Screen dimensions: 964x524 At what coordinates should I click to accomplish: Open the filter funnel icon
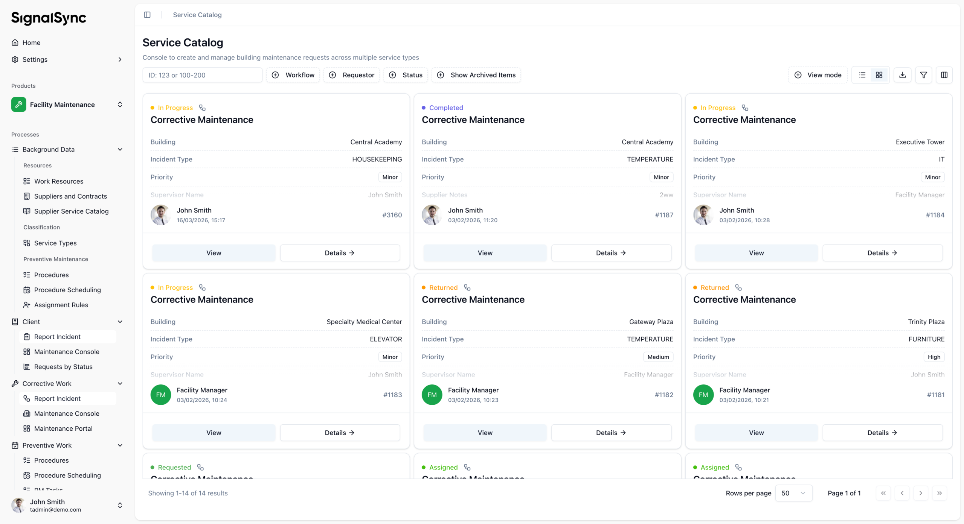924,75
